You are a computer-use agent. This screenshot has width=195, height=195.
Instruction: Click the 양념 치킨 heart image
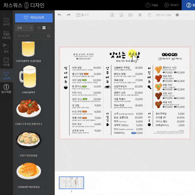(x=158, y=78)
